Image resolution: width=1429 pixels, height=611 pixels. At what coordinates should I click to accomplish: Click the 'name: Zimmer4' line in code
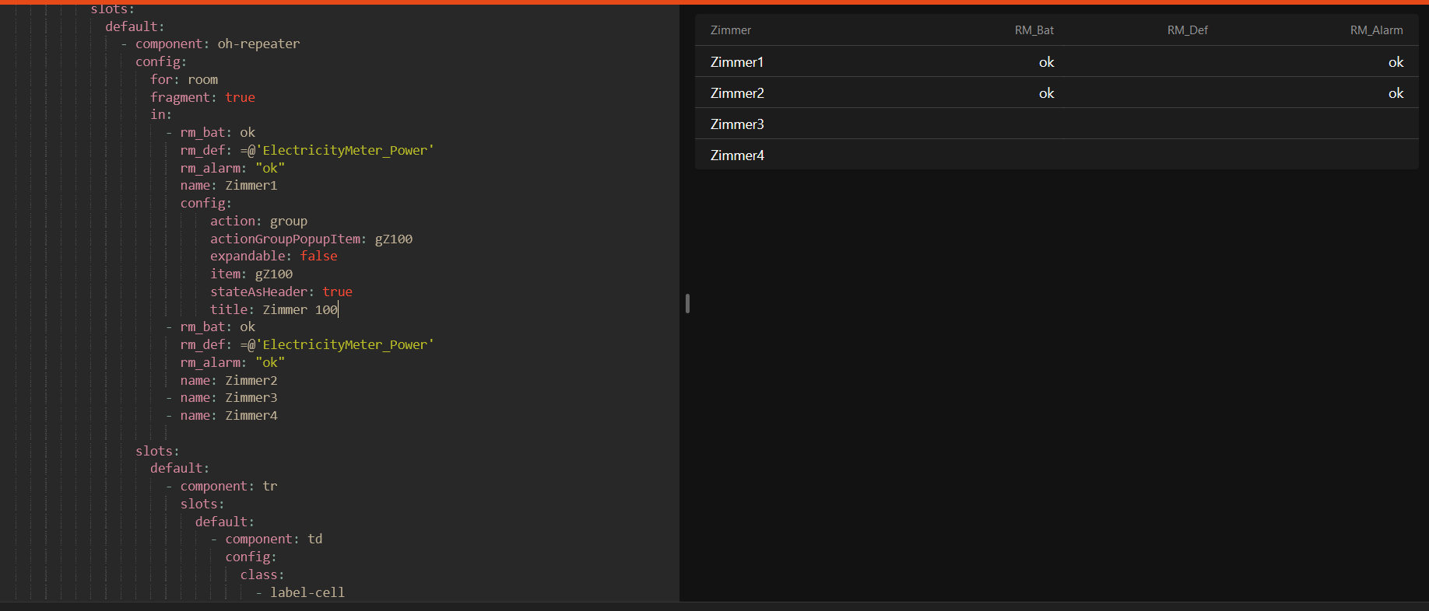(x=228, y=416)
